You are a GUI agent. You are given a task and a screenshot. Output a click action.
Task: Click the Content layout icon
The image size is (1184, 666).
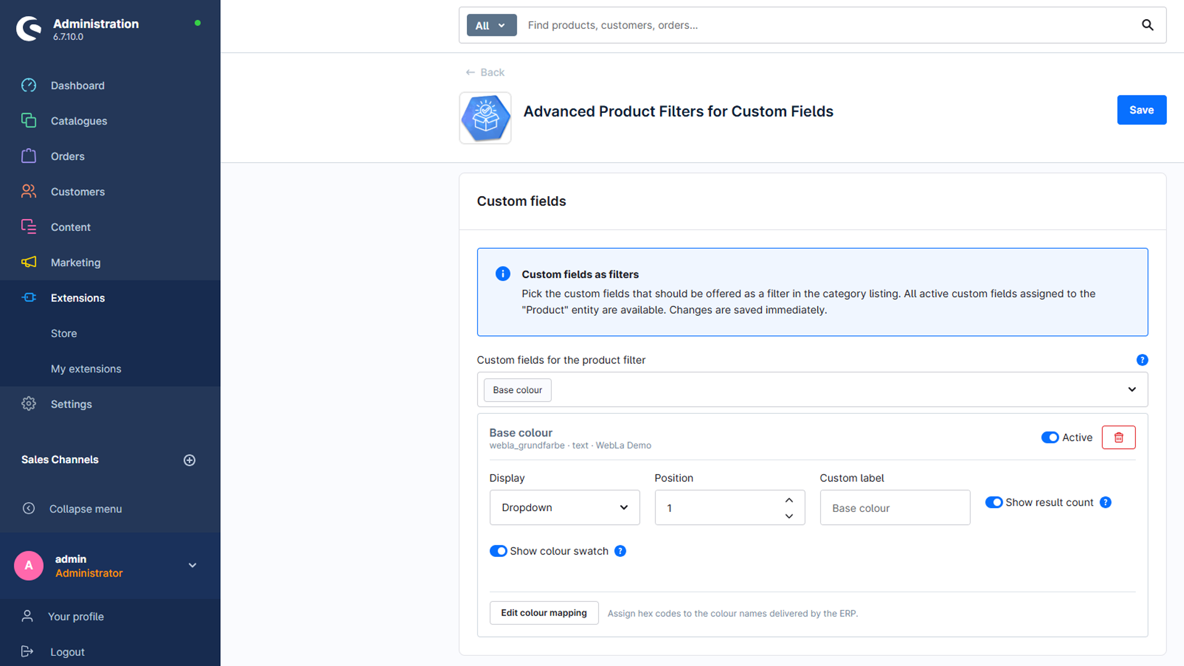tap(28, 227)
